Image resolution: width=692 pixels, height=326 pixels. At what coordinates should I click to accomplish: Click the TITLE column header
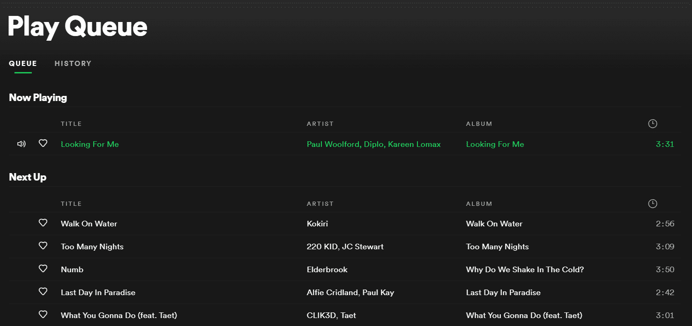[x=71, y=123]
